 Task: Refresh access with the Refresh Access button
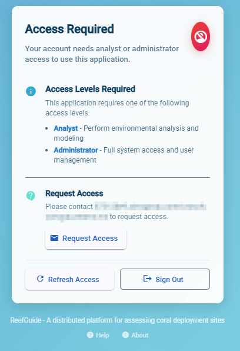(x=70, y=279)
